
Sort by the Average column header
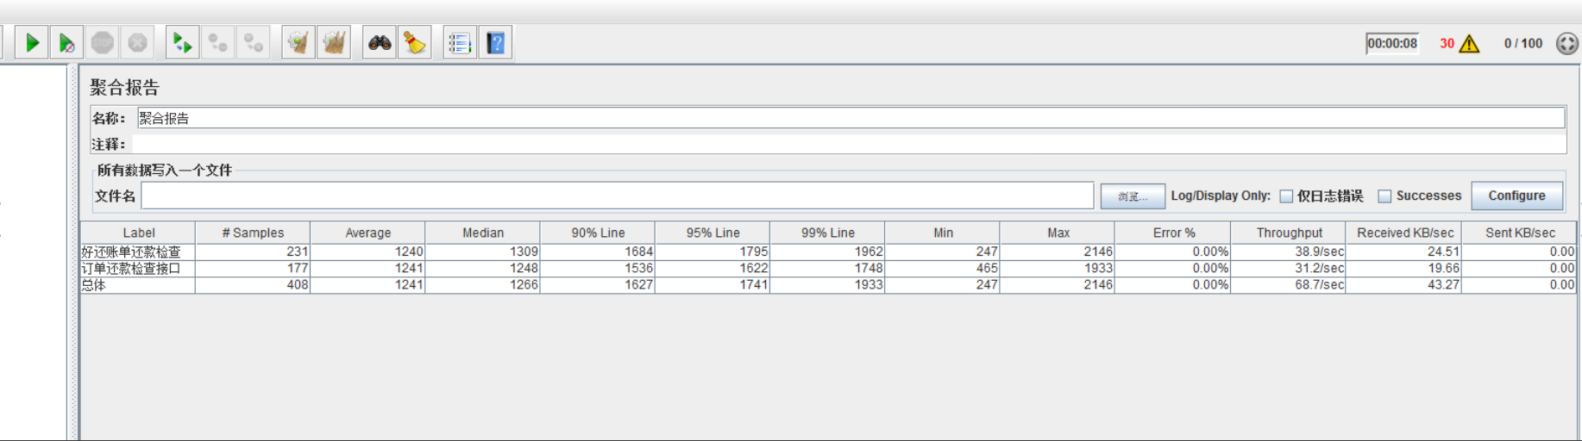367,233
